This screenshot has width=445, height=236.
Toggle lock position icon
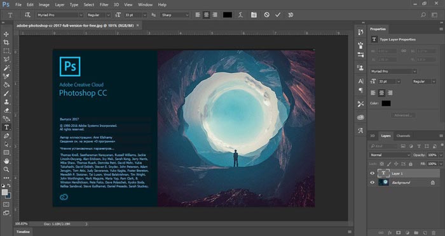(x=396, y=164)
